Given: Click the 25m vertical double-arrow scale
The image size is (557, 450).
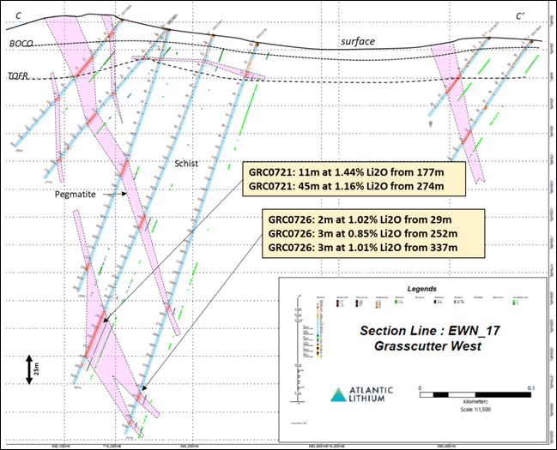Looking at the screenshot, I should [x=29, y=369].
